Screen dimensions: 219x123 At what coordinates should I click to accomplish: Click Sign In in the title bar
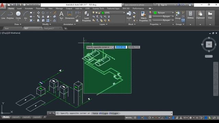click(164, 5)
